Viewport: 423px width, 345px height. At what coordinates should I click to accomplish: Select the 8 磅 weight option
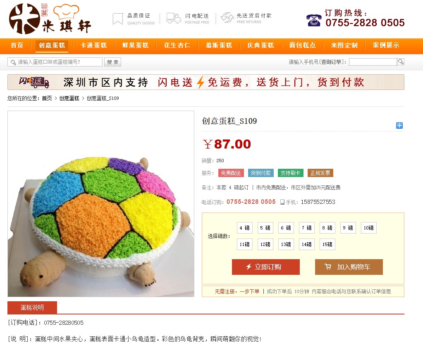pyautogui.click(x=327, y=228)
